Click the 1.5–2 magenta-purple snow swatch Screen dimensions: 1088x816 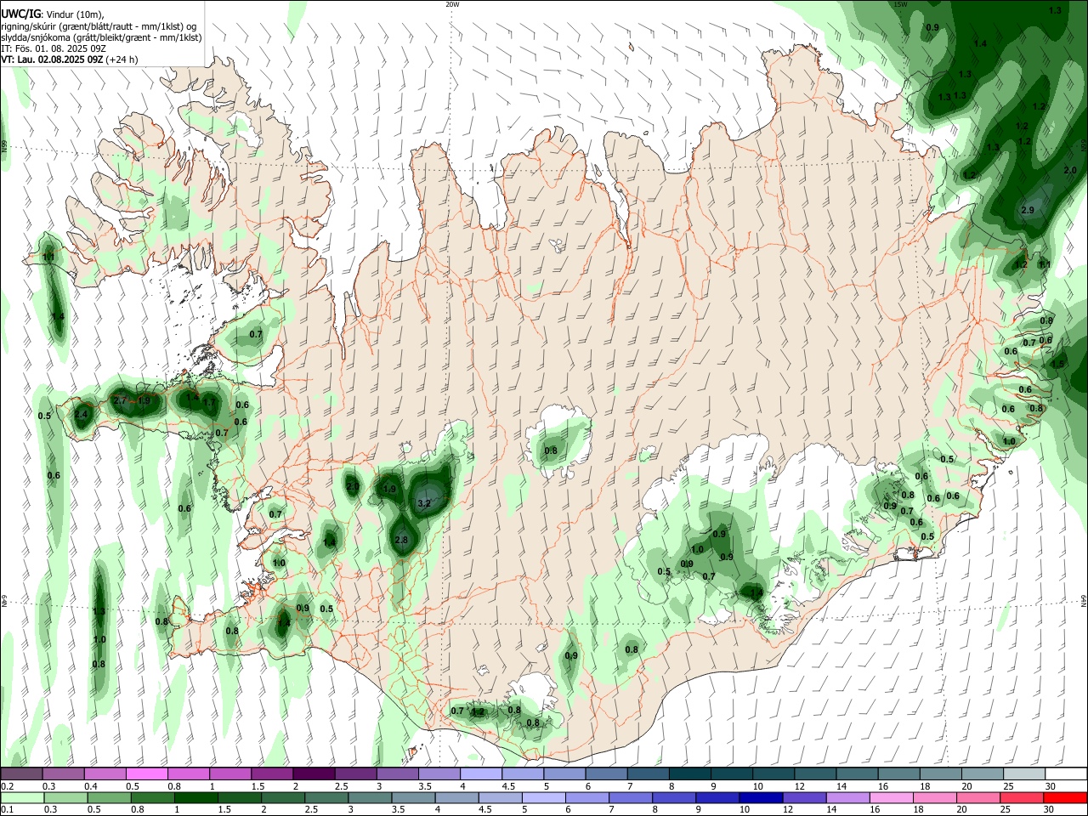pyautogui.click(x=271, y=773)
